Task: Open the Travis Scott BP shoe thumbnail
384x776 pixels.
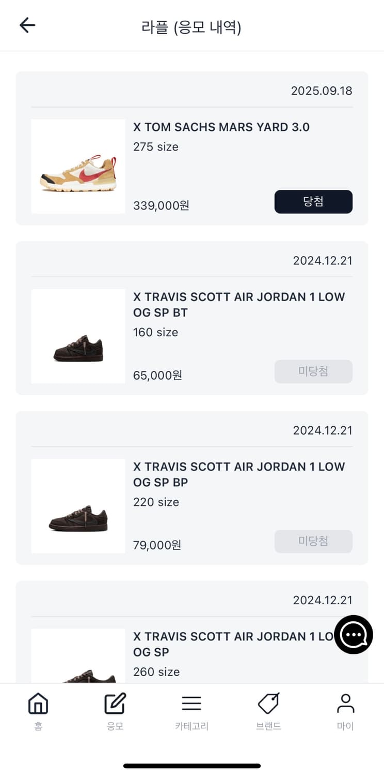Action: tap(78, 506)
